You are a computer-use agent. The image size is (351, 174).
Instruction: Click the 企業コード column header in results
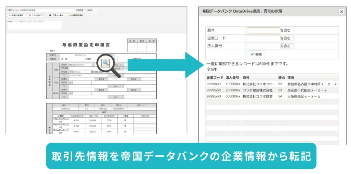215,77
